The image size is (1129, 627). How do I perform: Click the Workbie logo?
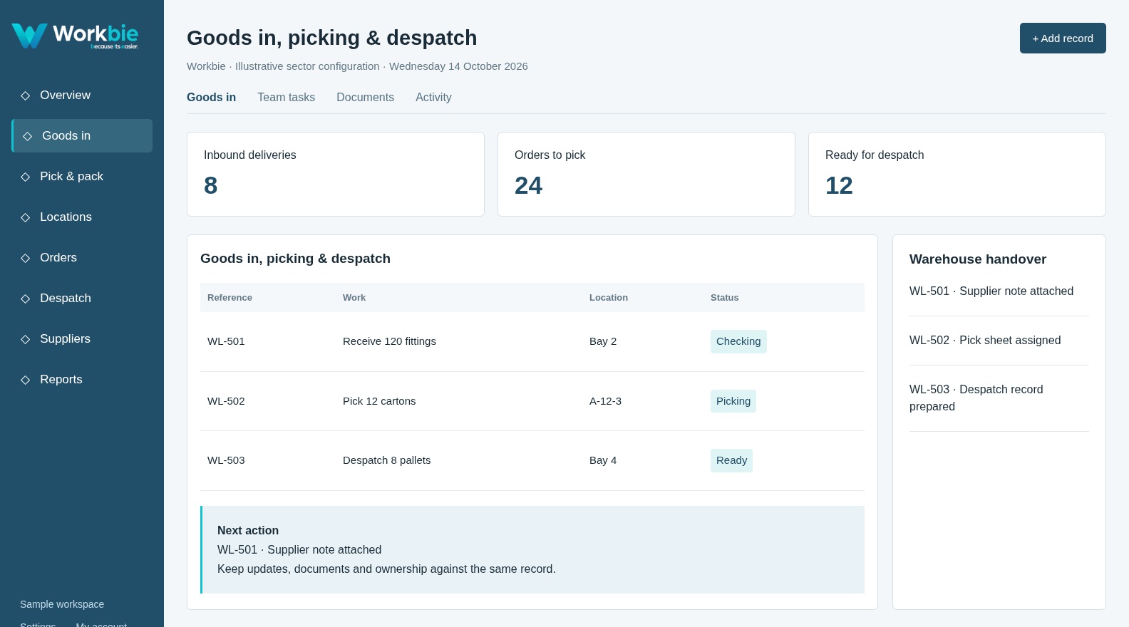coord(75,36)
